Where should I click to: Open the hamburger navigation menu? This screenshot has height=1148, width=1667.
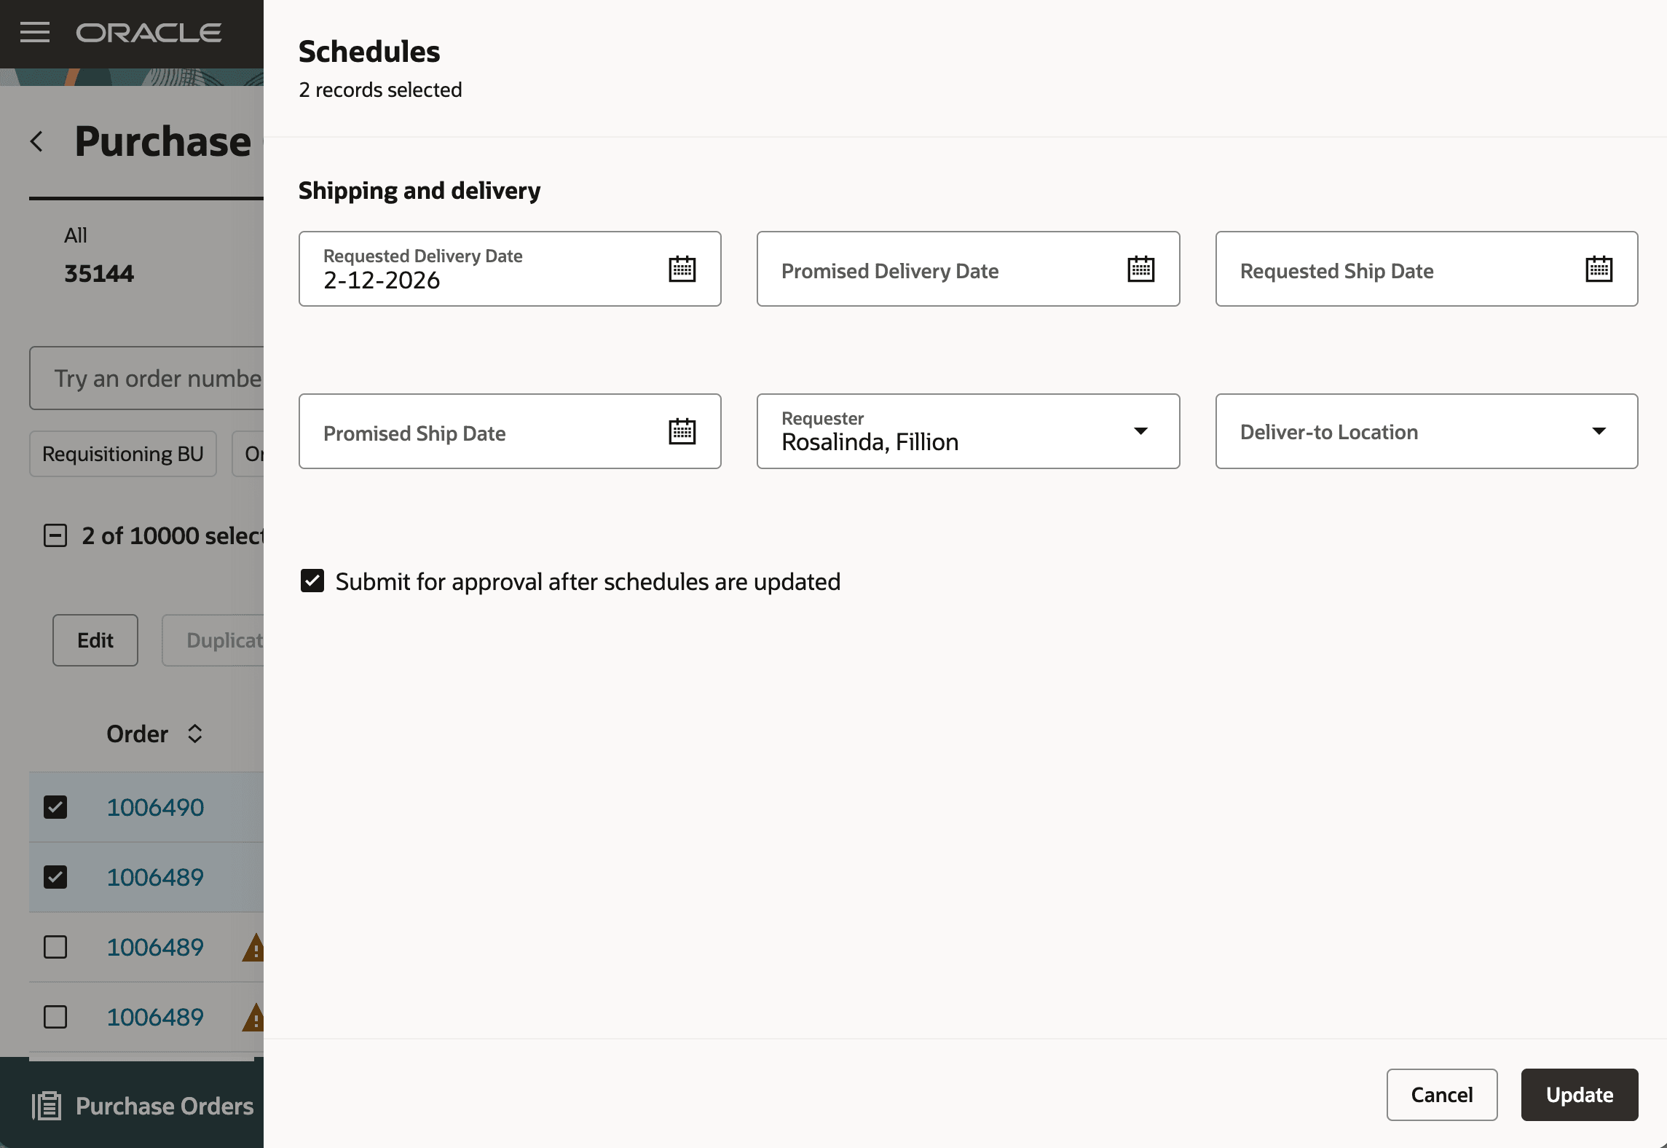[34, 32]
